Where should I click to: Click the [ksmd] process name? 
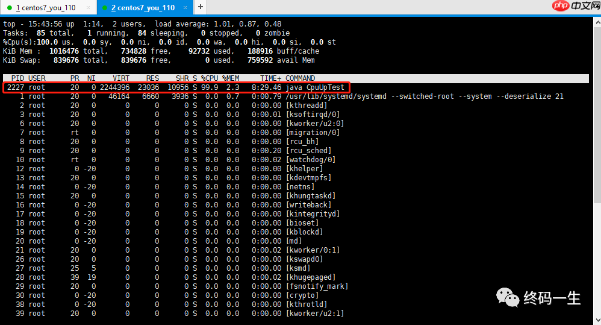tap(298, 268)
